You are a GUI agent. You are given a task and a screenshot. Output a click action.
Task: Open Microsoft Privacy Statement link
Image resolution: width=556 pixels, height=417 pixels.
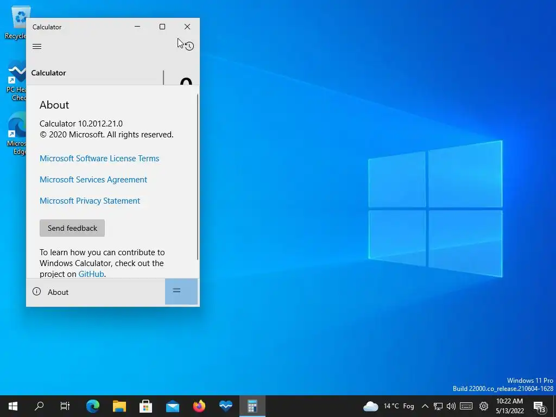90,201
